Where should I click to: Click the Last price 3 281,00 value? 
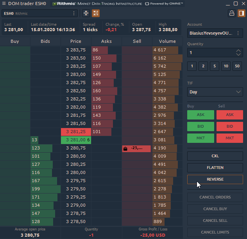pos(14,30)
